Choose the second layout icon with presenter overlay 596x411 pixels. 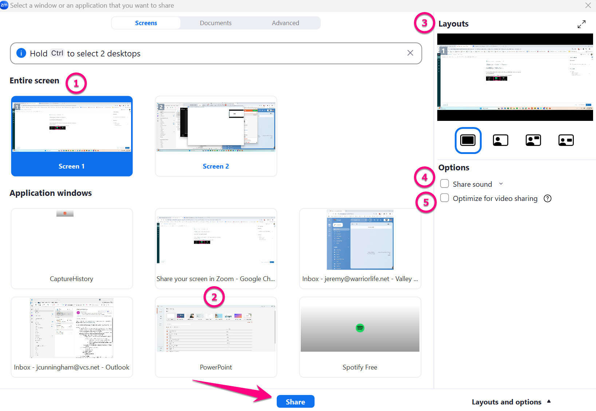500,140
